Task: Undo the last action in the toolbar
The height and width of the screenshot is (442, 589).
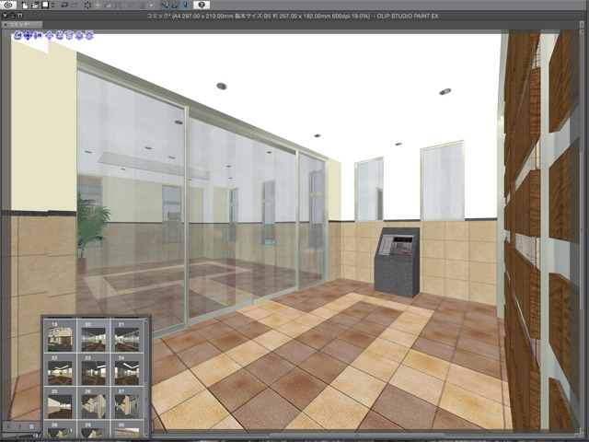Action: coord(64,5)
